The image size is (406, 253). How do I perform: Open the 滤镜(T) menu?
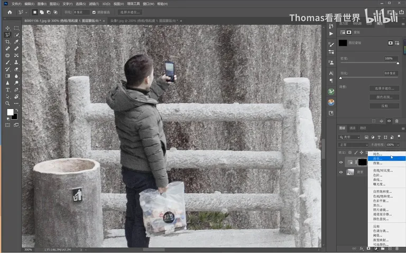(x=94, y=4)
